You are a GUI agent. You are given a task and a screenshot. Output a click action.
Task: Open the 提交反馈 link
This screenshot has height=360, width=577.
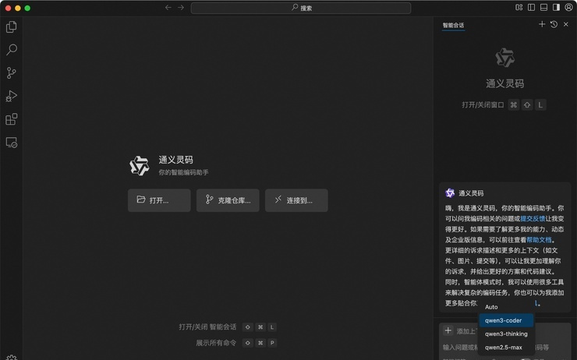coord(533,218)
